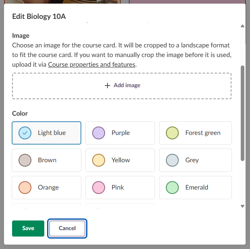Choose the Yellow color swatch circle

tap(99, 160)
